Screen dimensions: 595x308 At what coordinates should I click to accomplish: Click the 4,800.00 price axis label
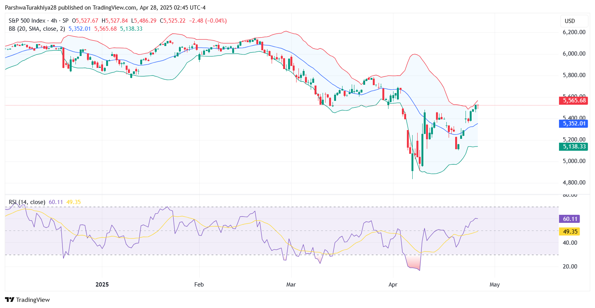(574, 183)
